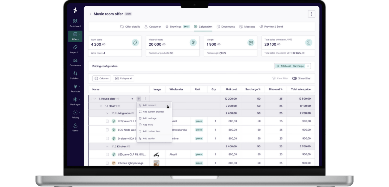Open the Customers sidebar section
The height and width of the screenshot is (187, 389).
tap(75, 62)
